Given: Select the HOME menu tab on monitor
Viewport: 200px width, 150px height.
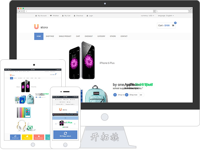Looking at the screenshot, I should pos(39,36).
